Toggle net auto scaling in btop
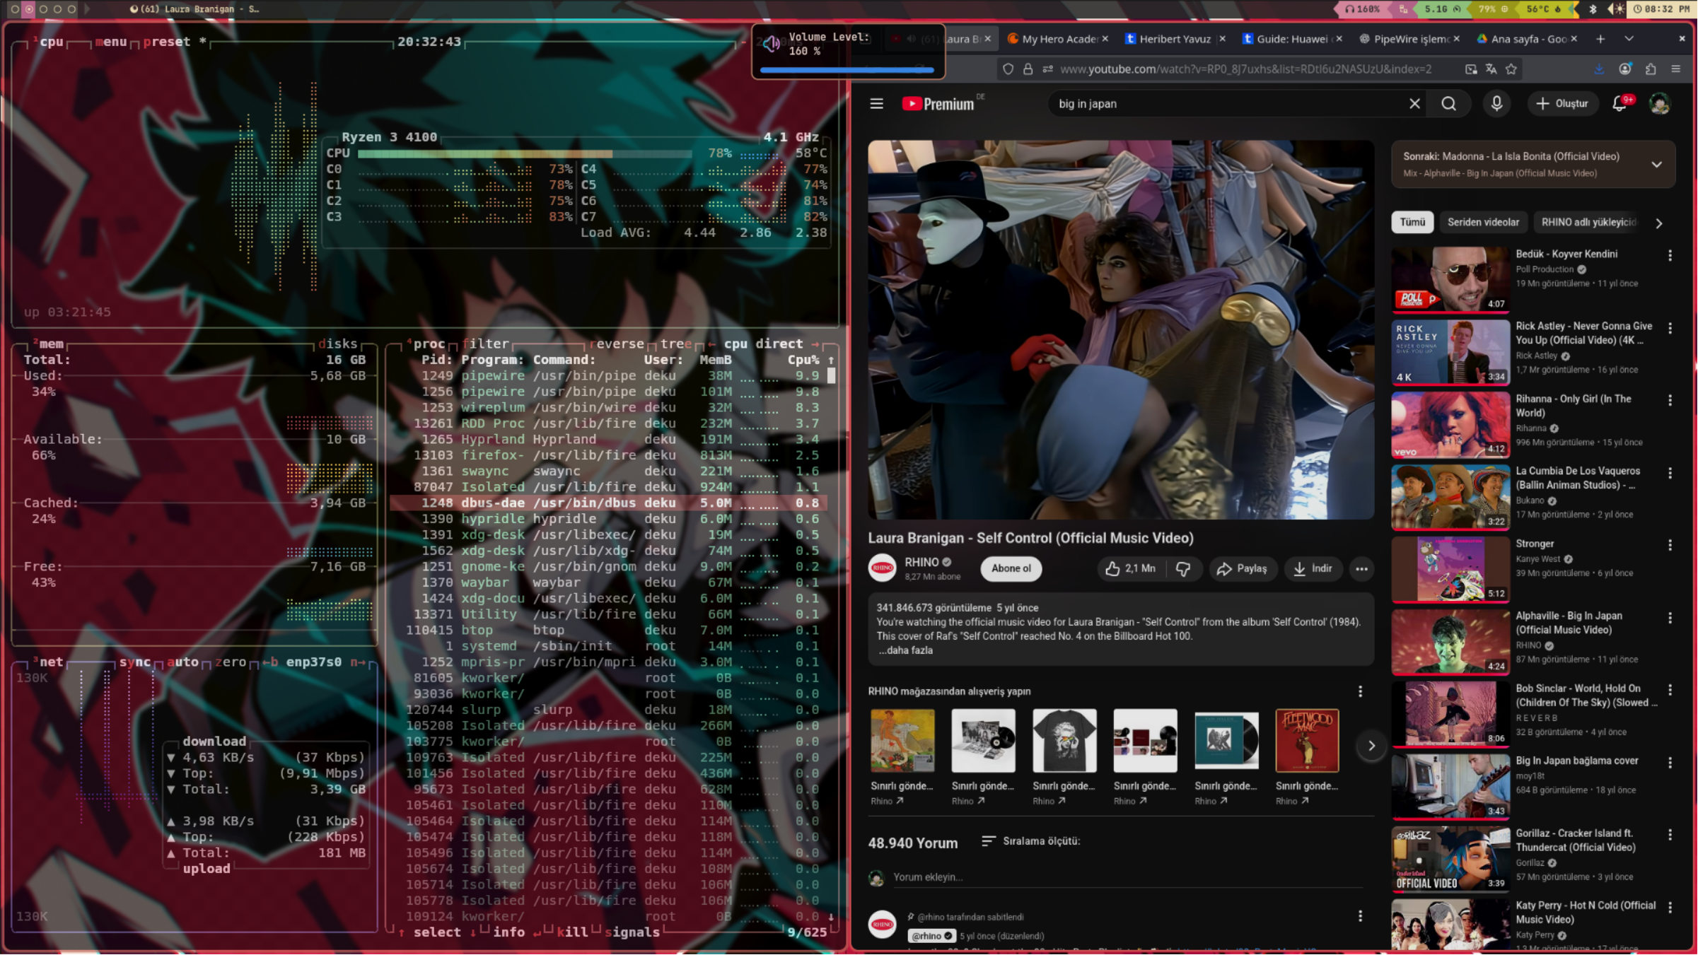1698x955 pixels. [182, 662]
